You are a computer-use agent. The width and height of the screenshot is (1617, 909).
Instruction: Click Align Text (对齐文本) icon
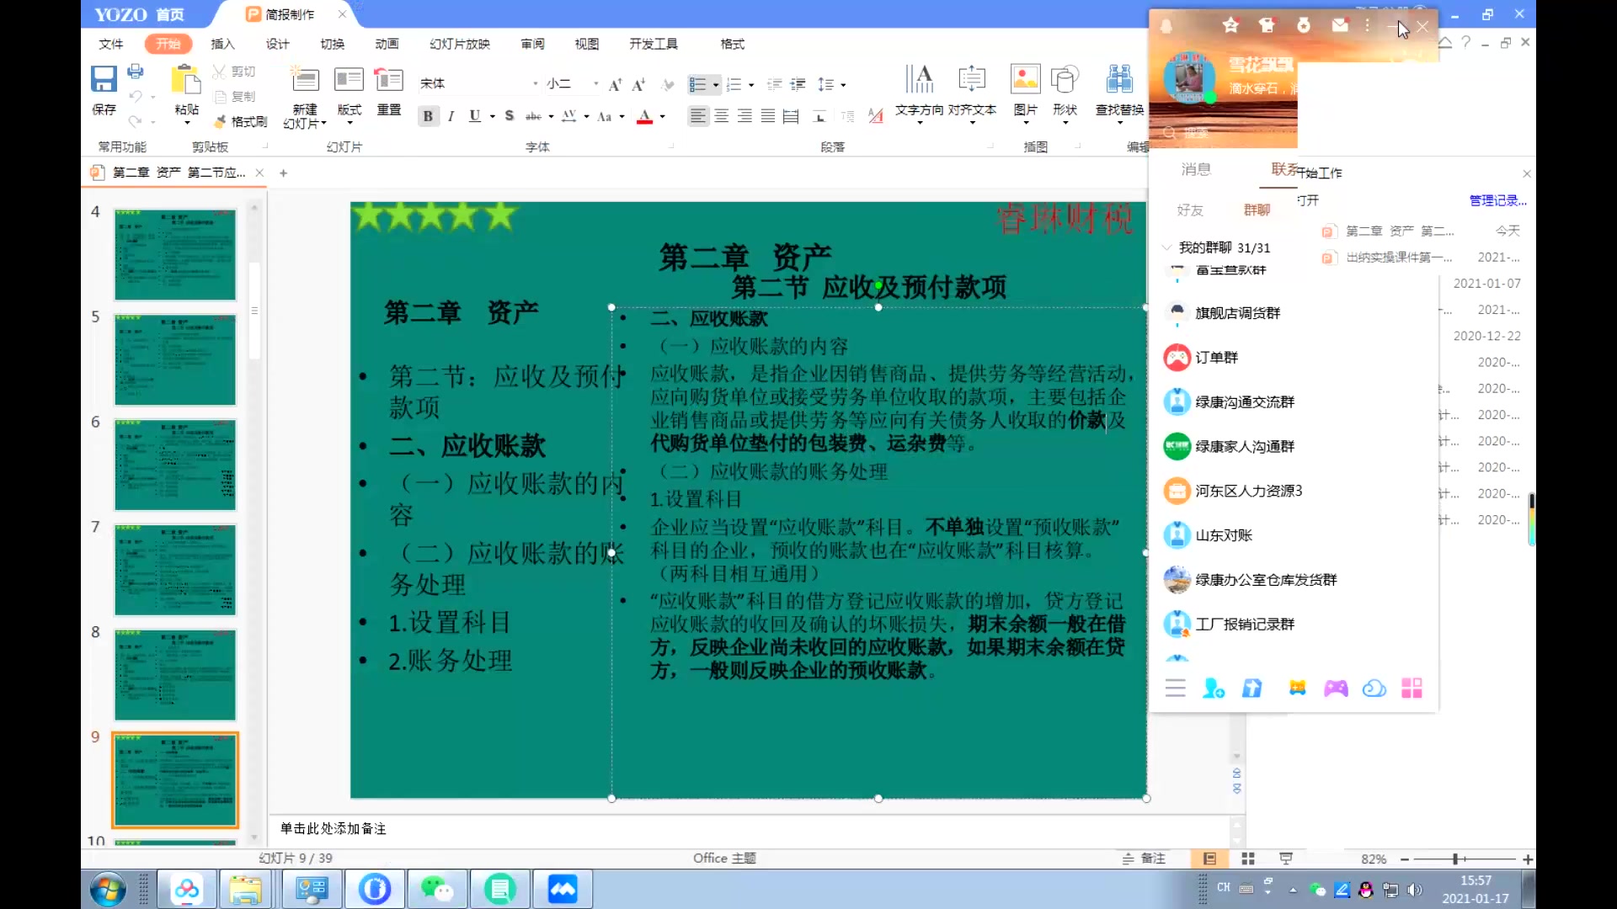pos(972,79)
